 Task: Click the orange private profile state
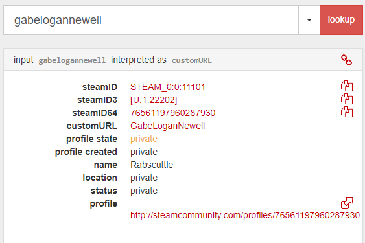click(x=144, y=139)
